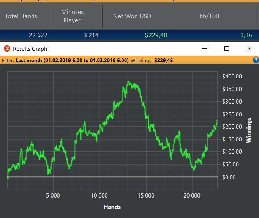Screen dimensions: 259x218
Task: Click the graph's highest peak near 13 000 hands
Action: (129, 82)
